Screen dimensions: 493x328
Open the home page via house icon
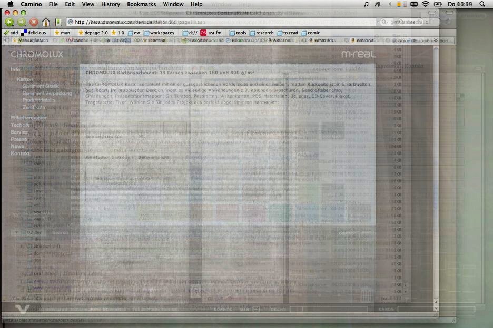coord(46,22)
